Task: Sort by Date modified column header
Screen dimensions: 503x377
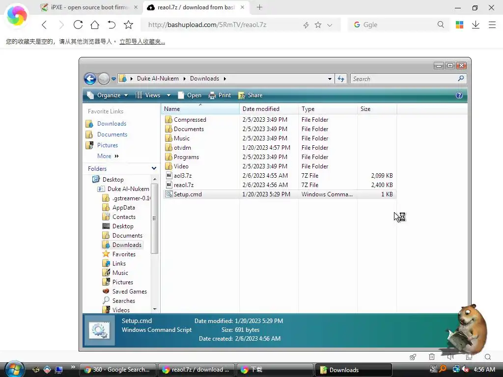Action: pyautogui.click(x=269, y=109)
